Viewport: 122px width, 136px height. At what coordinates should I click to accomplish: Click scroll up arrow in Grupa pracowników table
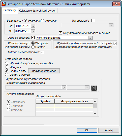pyautogui.click(x=95, y=101)
